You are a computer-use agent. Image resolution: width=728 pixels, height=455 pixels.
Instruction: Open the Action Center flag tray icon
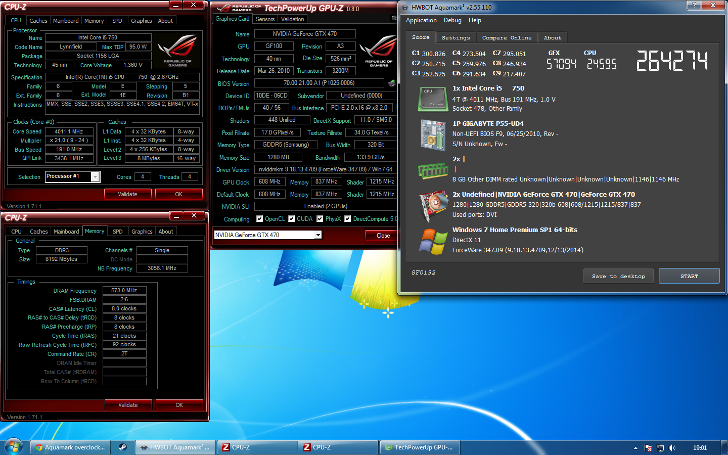(648, 448)
